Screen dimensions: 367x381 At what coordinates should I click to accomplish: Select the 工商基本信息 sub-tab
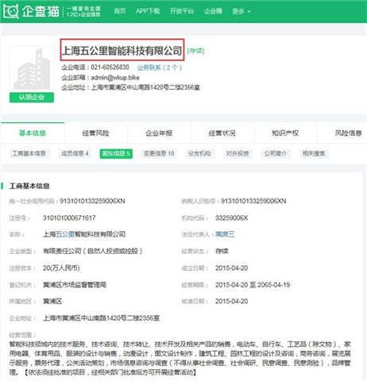(29, 153)
